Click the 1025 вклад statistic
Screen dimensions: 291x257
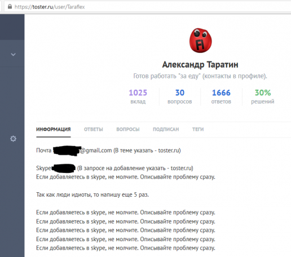[x=138, y=96]
